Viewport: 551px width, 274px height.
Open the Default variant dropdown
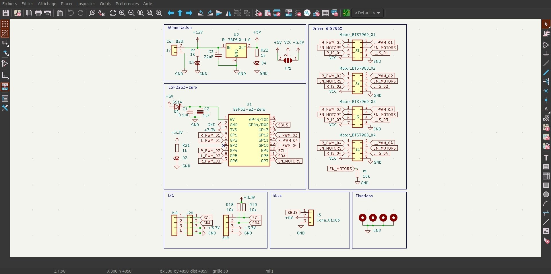[368, 13]
